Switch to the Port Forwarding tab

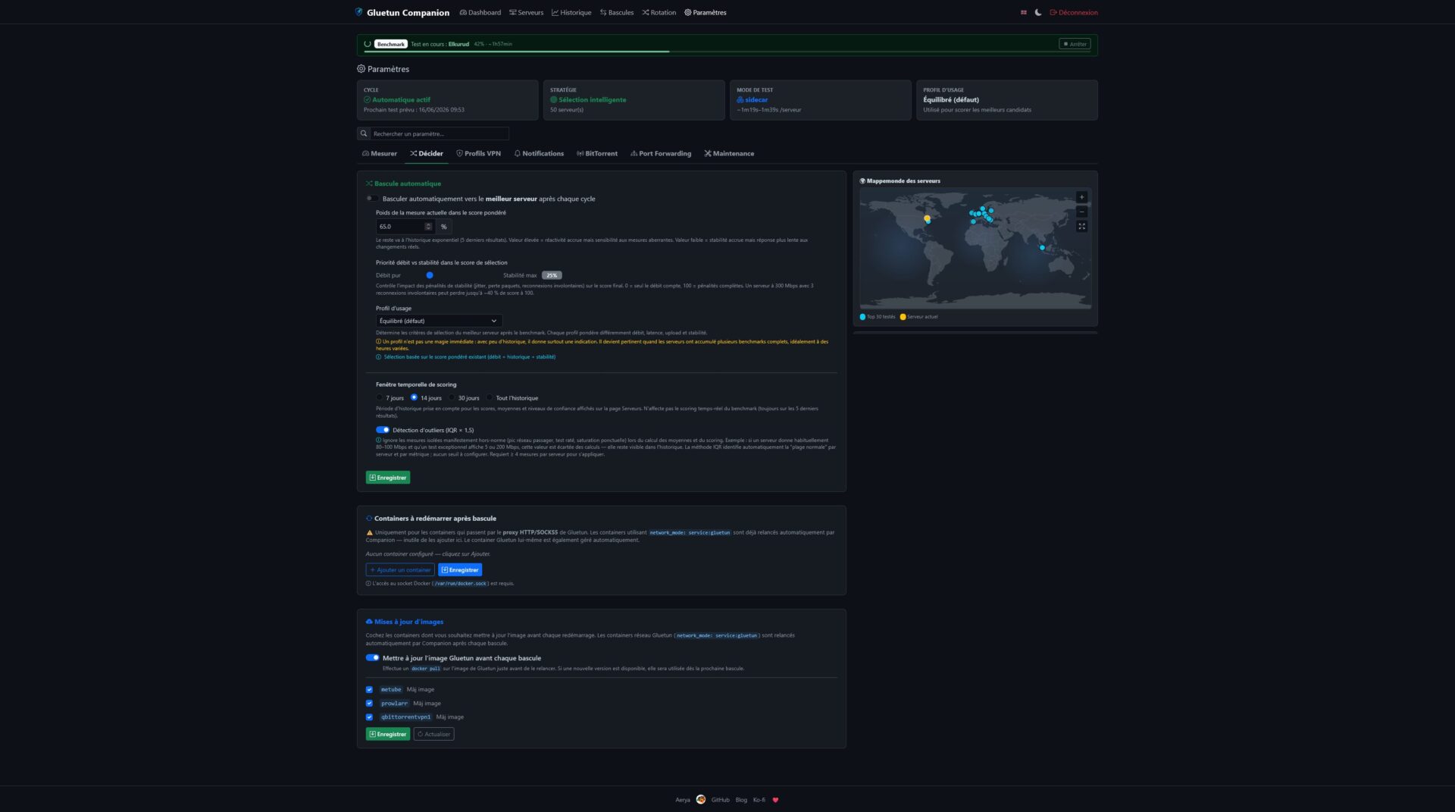[x=661, y=153]
